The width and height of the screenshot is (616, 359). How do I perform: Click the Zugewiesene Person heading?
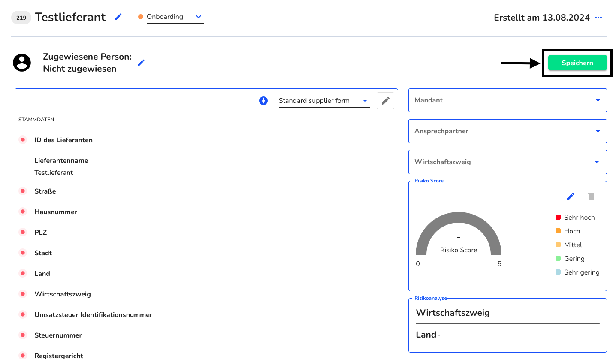point(87,57)
